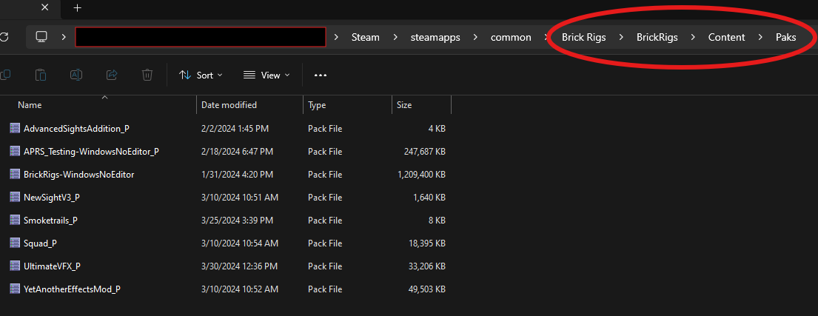Sort files by the Size column header

coord(404,105)
